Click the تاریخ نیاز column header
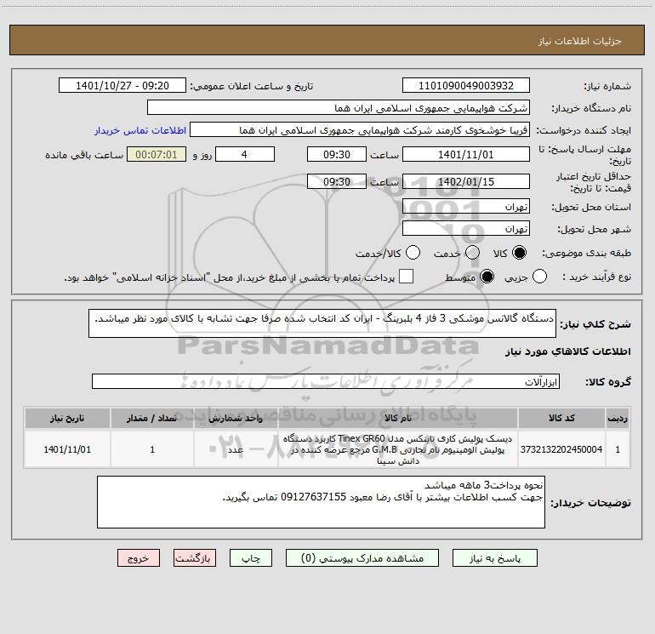Image resolution: width=655 pixels, height=634 pixels. tap(67, 418)
